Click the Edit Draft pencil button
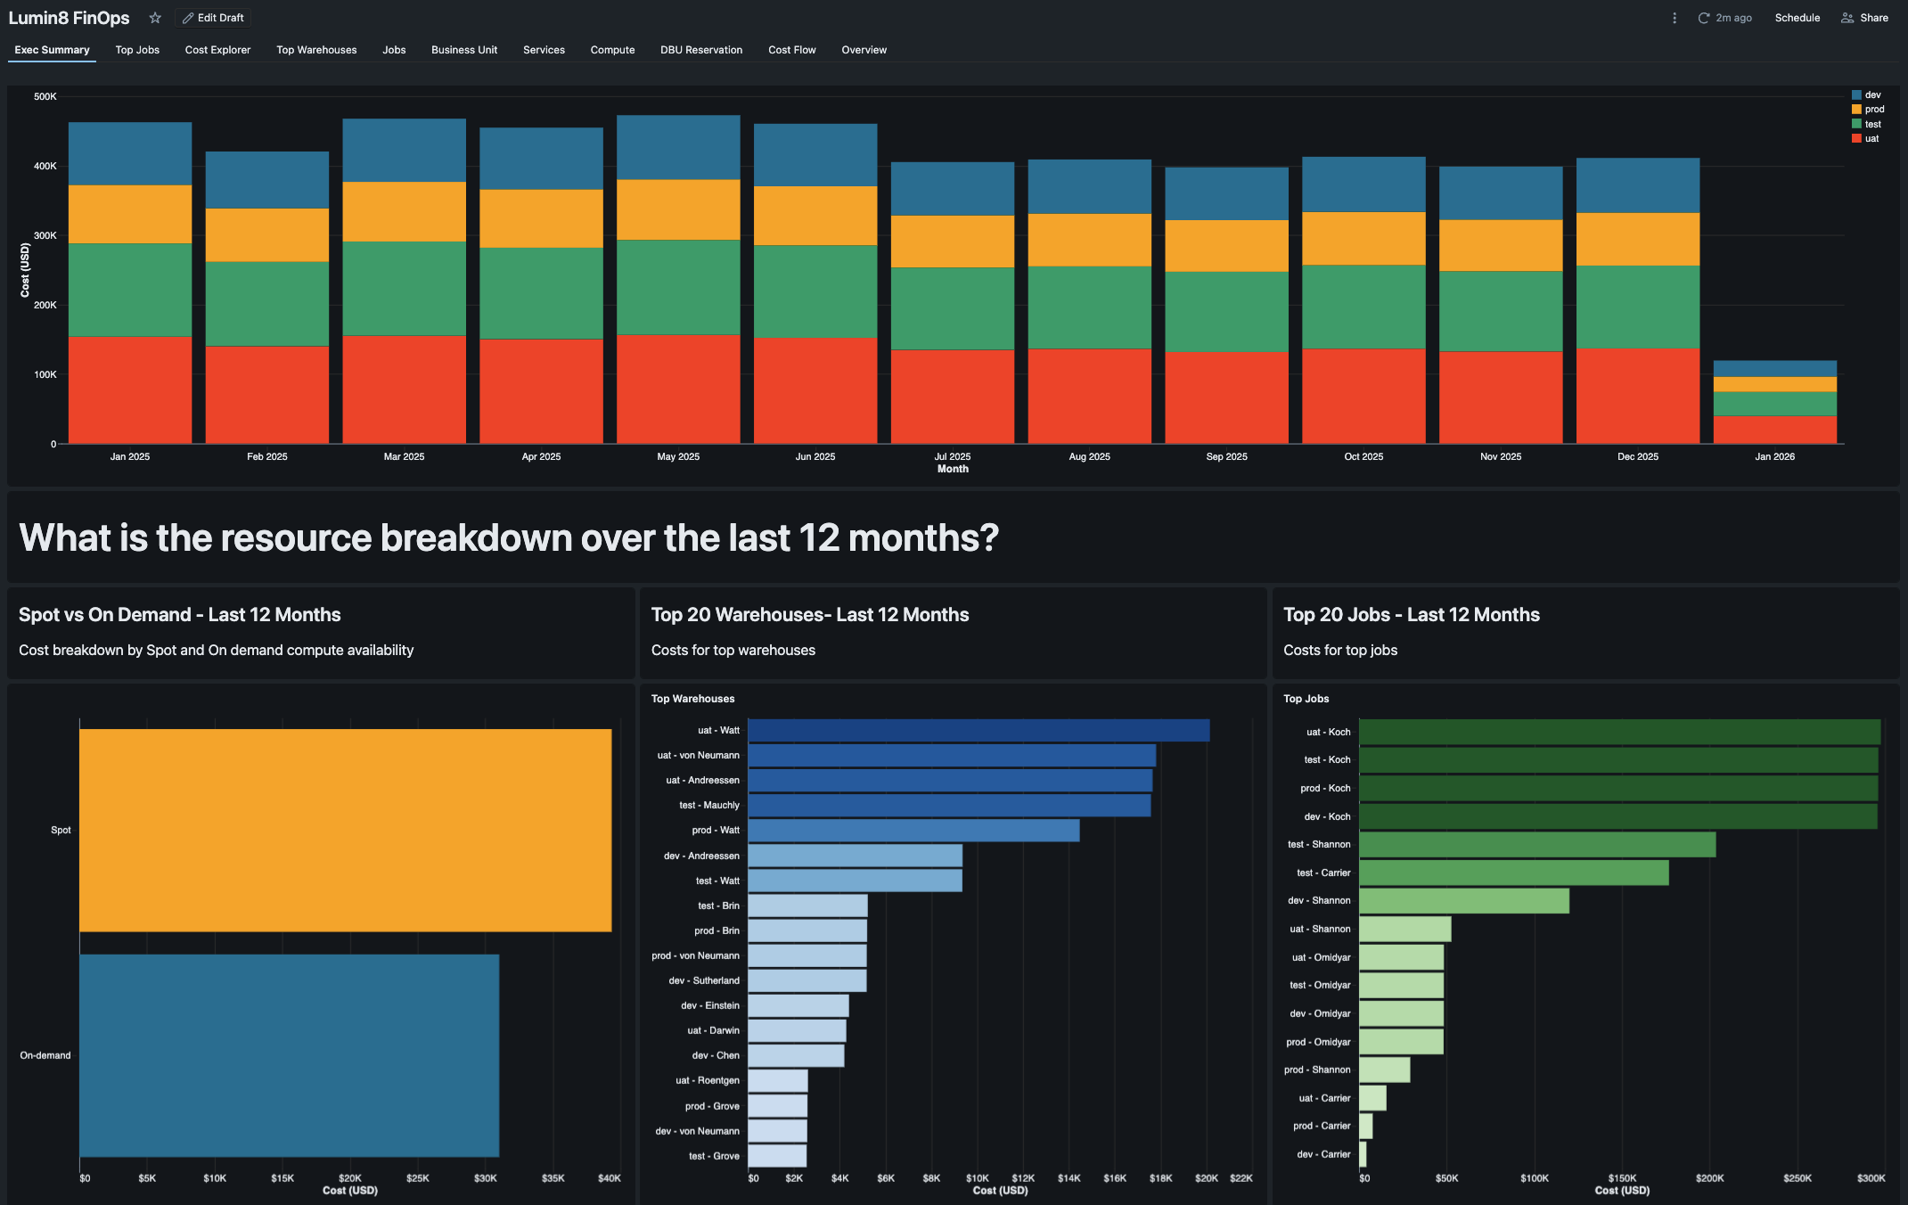Screen dimensions: 1908x1205 [x=213, y=18]
